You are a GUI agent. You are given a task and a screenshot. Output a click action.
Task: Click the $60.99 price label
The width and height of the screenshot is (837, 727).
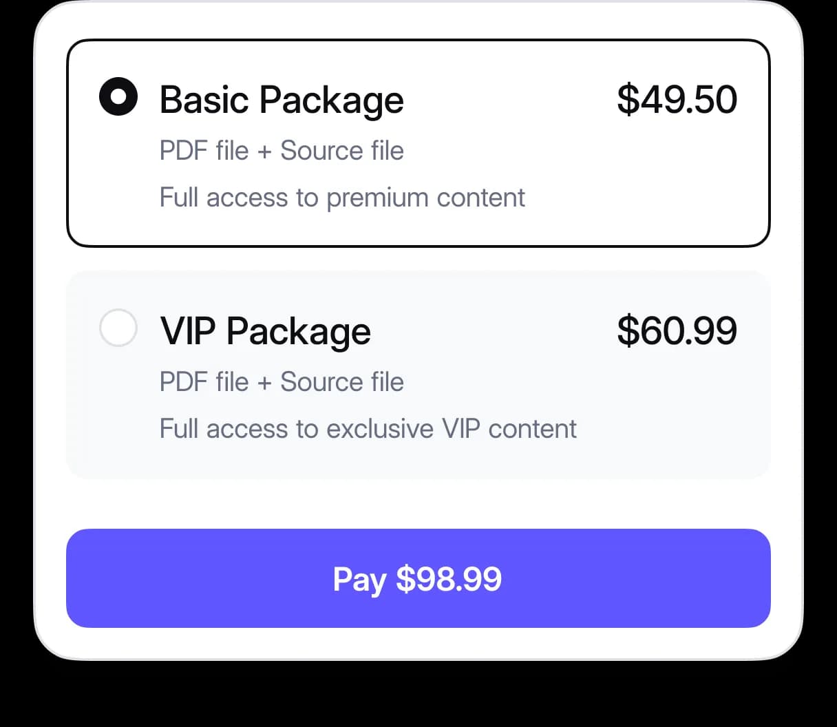tap(677, 330)
